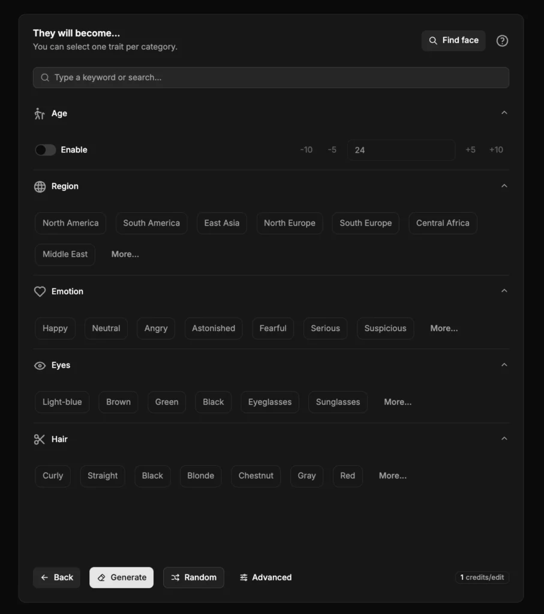Open help via the question mark icon

point(502,41)
